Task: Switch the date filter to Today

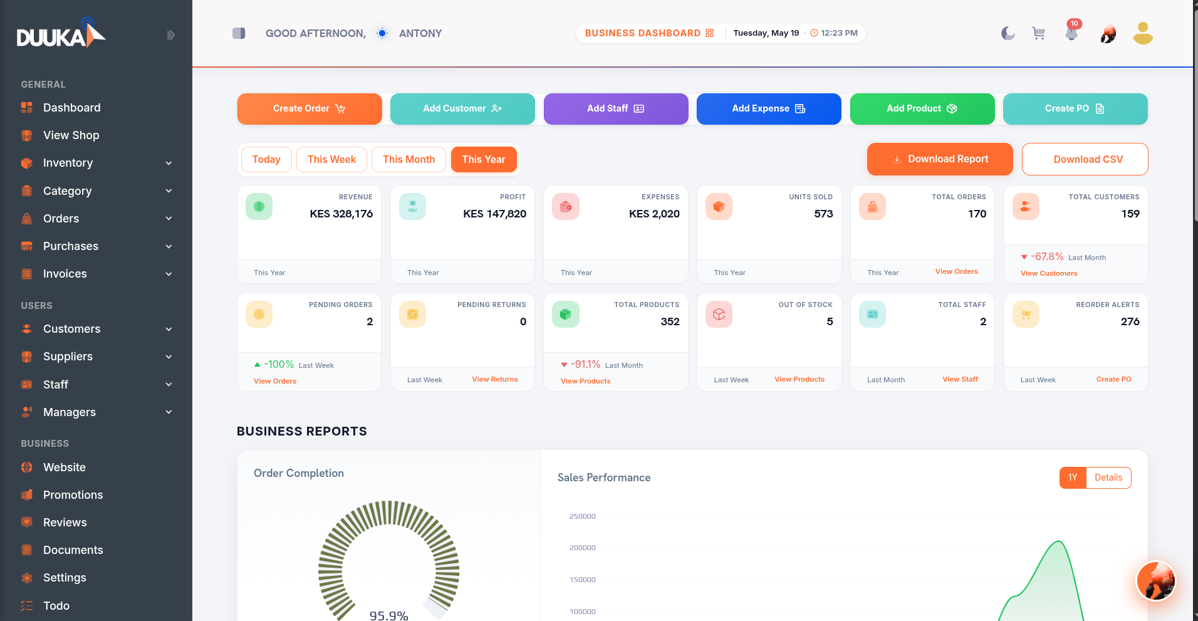Action: (x=266, y=159)
